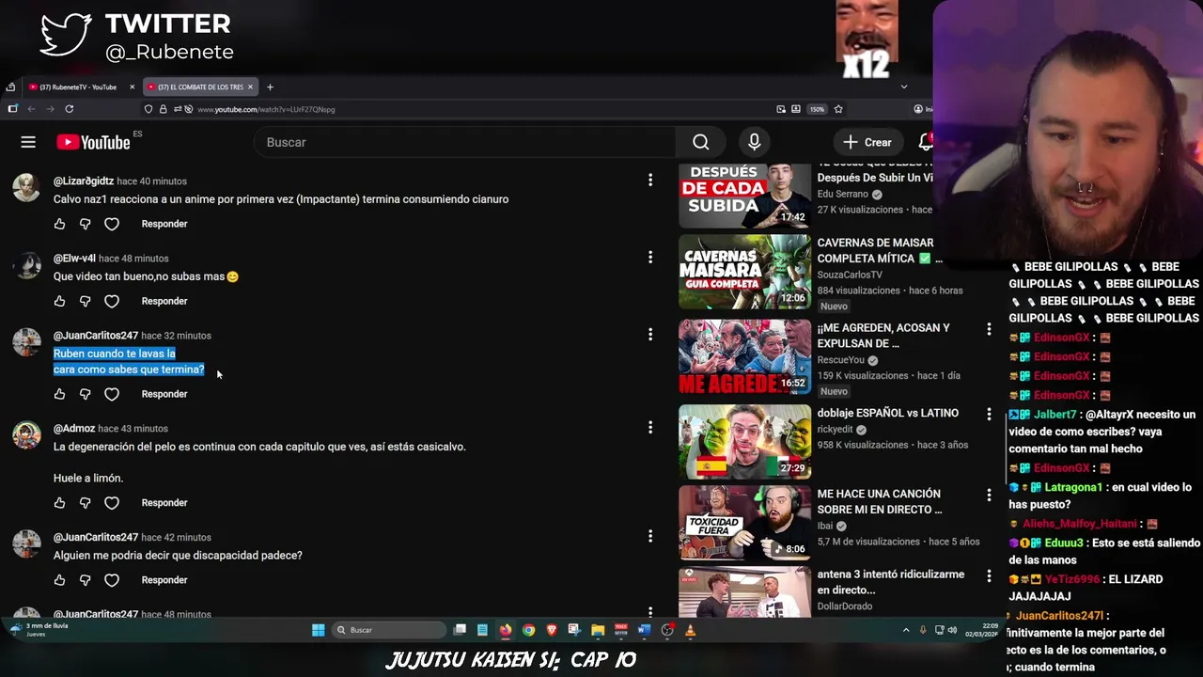Viewport: 1203px width, 677px height.
Task: Reply to 'Ruben cuando te lavas' comment
Action: 164,394
